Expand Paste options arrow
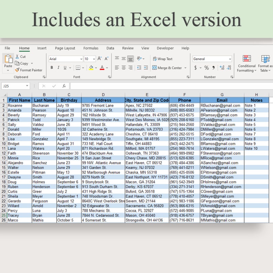The width and height of the screenshot is (273, 273). pyautogui.click(x=8, y=70)
